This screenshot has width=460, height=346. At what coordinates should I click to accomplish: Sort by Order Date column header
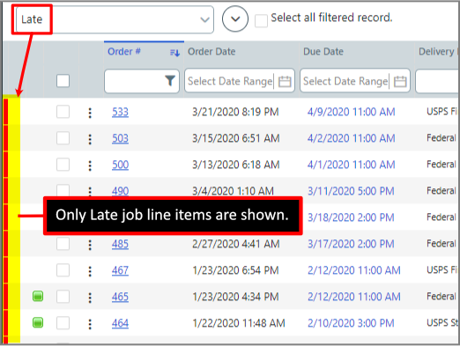(211, 52)
